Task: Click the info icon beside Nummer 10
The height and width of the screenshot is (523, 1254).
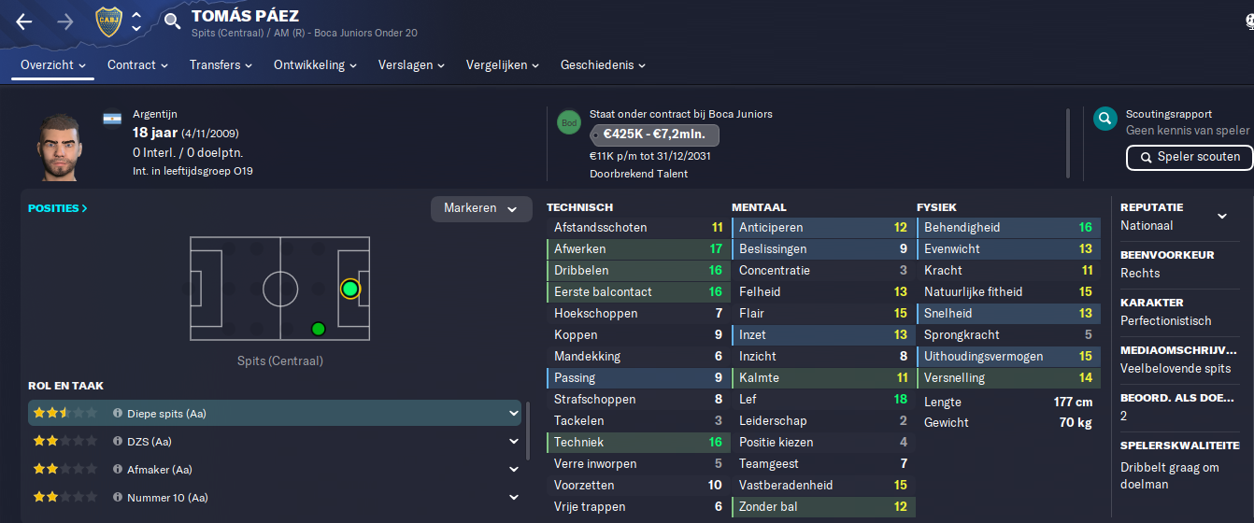Action: [x=118, y=497]
